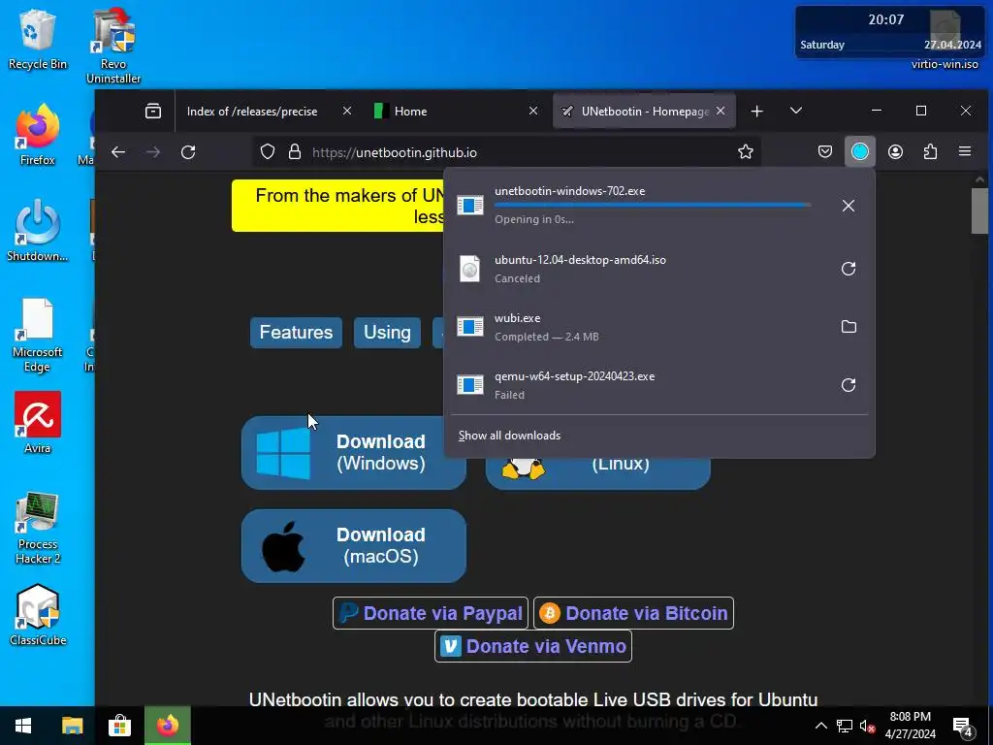Select the ClassiCube desktop shortcut
993x745 pixels.
pos(38,615)
